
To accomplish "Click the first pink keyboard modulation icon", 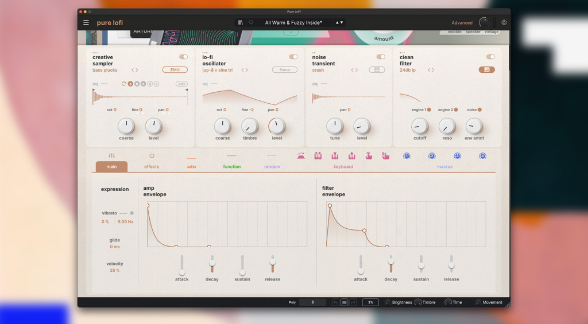I will pyautogui.click(x=301, y=156).
